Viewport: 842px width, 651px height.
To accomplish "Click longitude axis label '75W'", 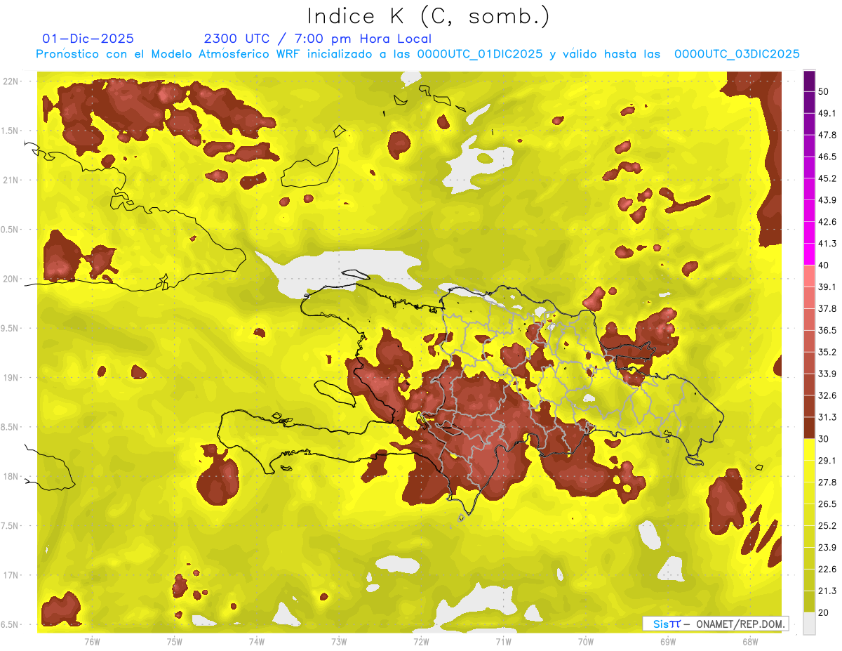I will (x=175, y=642).
